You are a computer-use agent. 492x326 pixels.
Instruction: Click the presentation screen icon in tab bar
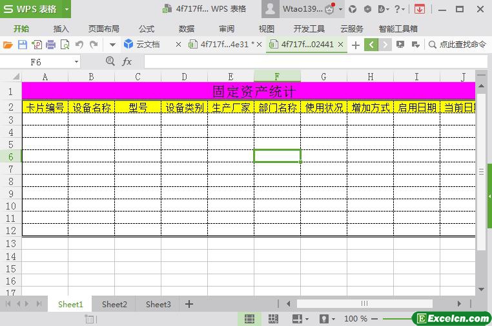pos(400,45)
